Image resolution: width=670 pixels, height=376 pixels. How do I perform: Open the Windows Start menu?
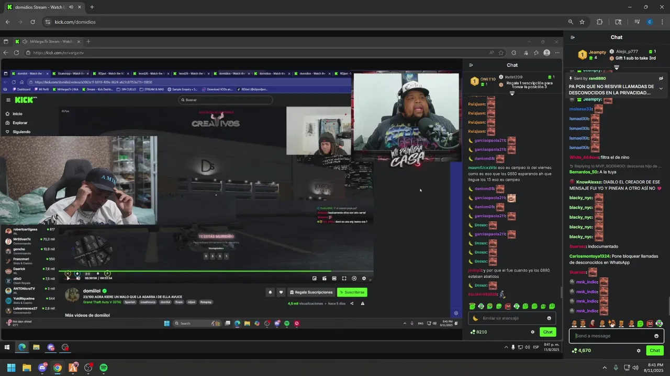(x=11, y=368)
